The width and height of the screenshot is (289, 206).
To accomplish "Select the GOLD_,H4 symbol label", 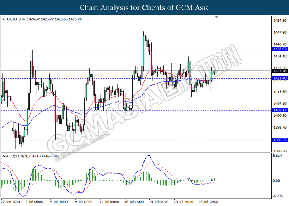I will (x=15, y=19).
